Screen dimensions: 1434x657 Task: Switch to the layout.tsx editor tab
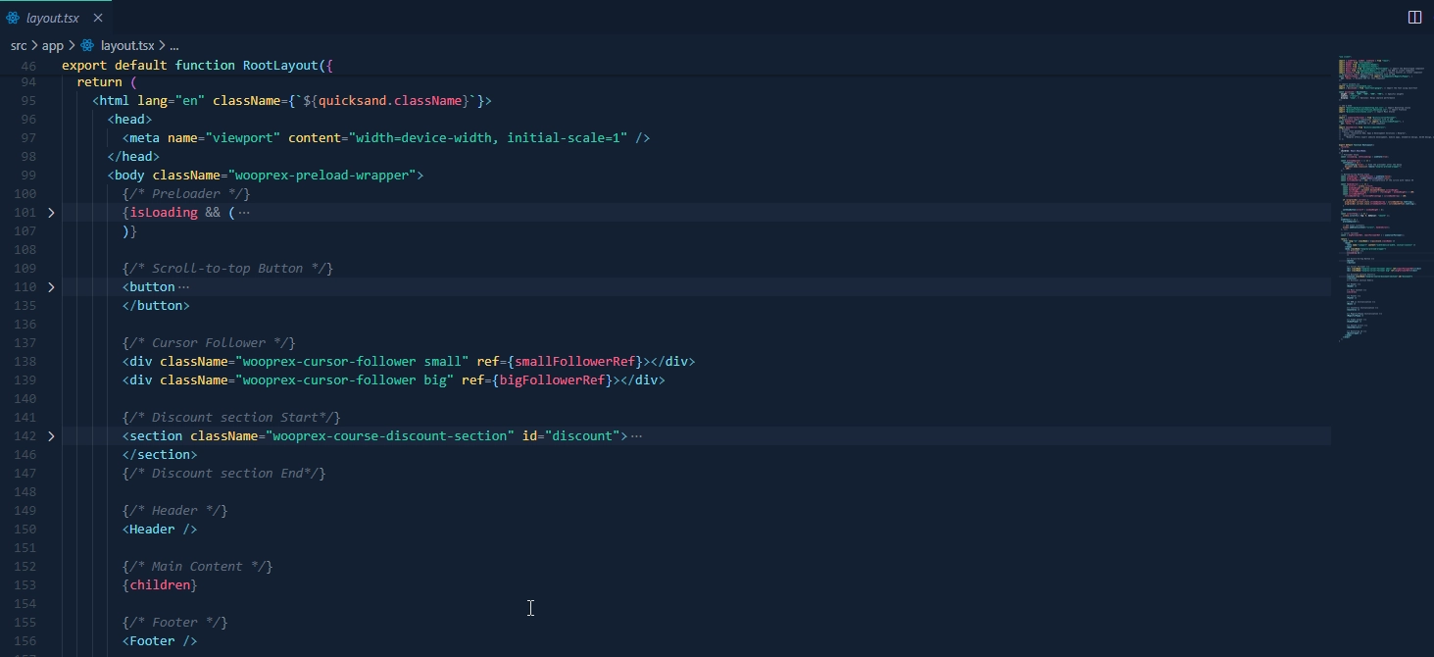tap(54, 17)
